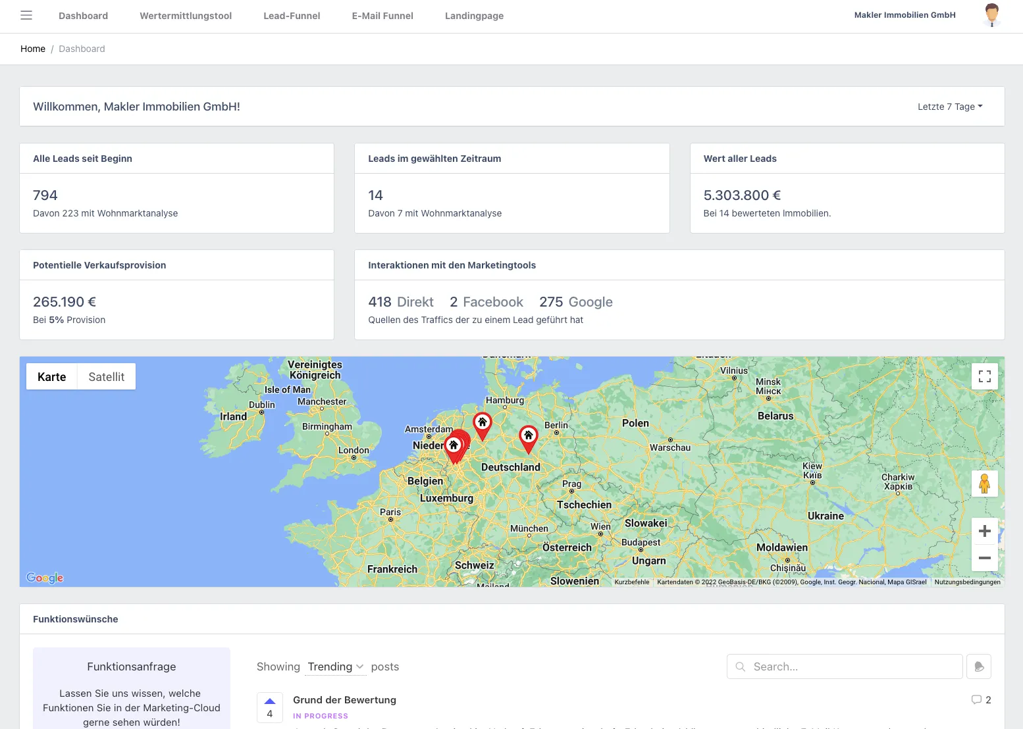Click the notification bell next to the search
The height and width of the screenshot is (729, 1023).
(x=979, y=666)
